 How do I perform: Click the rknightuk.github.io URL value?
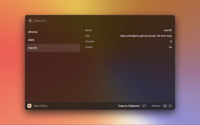[146, 36]
